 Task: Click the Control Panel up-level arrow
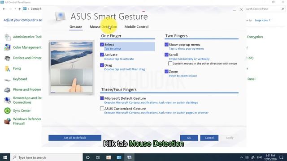click(x=20, y=9)
